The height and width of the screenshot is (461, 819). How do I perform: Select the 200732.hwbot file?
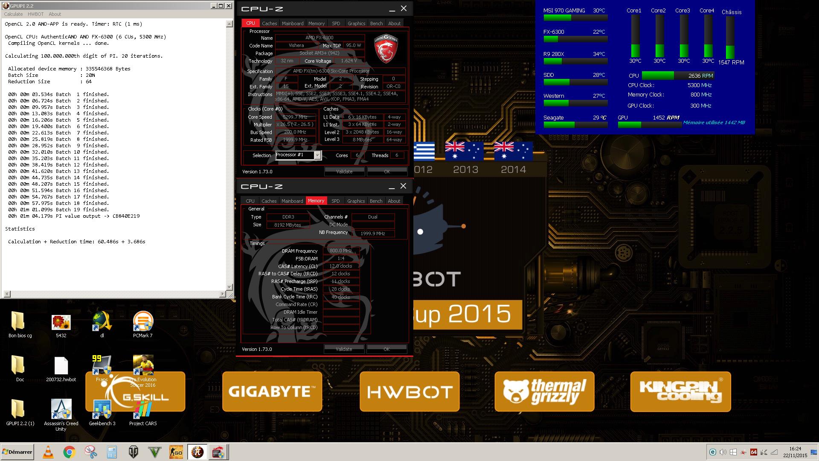point(61,368)
